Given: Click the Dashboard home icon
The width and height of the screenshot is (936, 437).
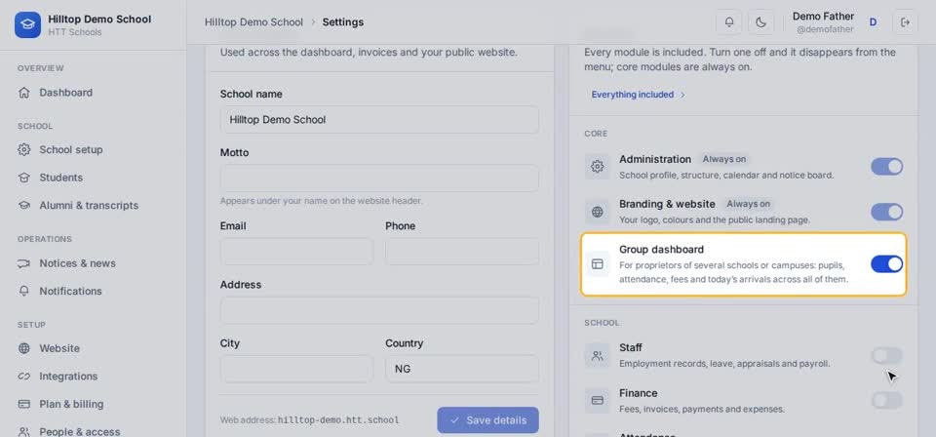Looking at the screenshot, I should (x=23, y=93).
